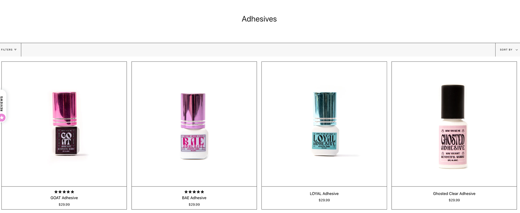Click the Ghosted Clear Adhesive title link

[454, 194]
